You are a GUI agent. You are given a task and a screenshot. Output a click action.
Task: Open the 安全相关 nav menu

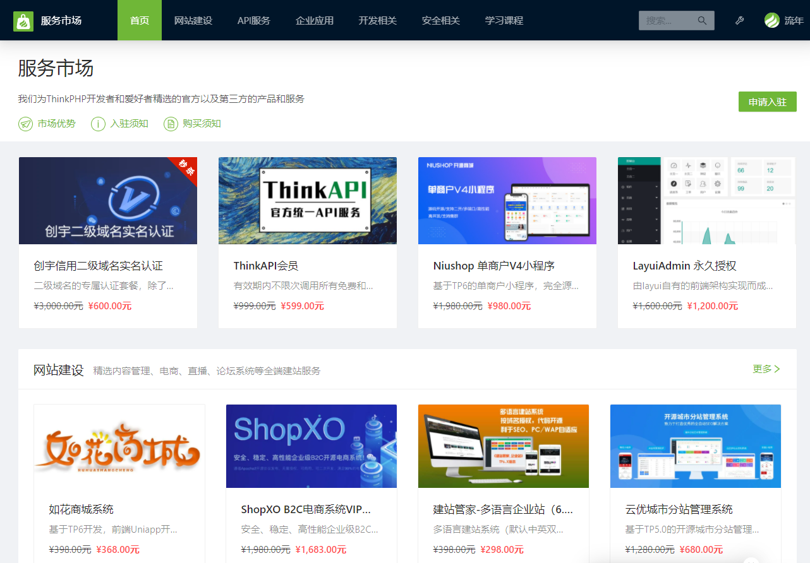coord(441,20)
